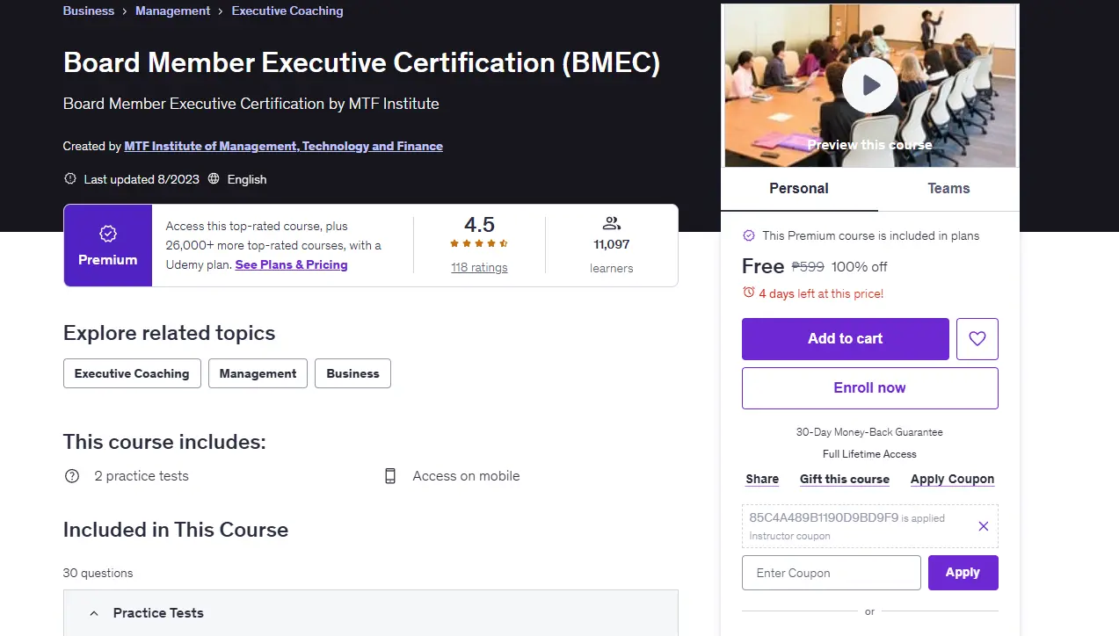Select Management topic chip
Screen dimensions: 1119x636
point(258,373)
